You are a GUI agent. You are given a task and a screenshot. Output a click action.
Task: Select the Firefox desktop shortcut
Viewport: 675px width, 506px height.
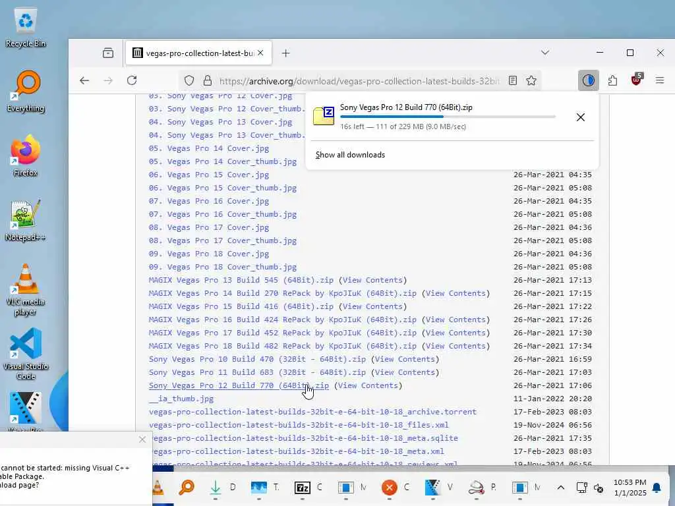click(x=26, y=155)
